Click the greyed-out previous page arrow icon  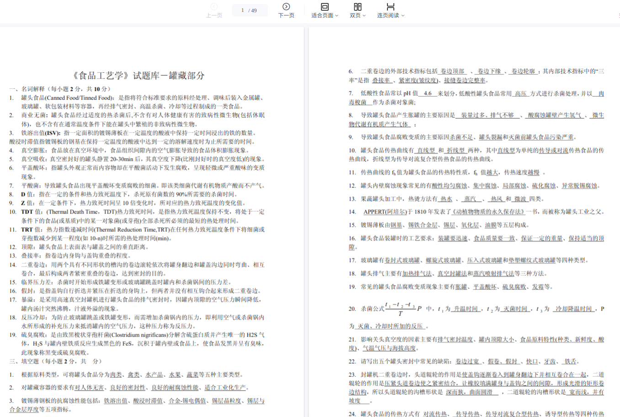214,6
